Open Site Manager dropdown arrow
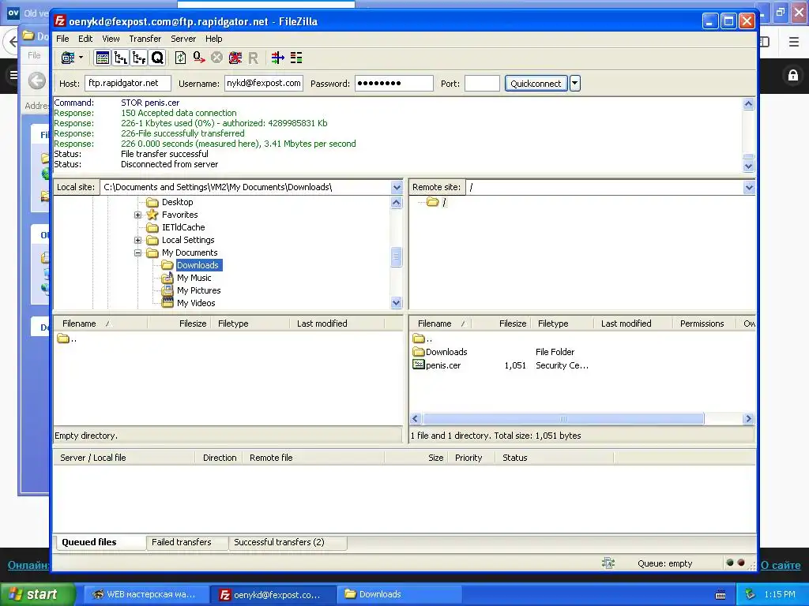The image size is (809, 606). (81, 58)
